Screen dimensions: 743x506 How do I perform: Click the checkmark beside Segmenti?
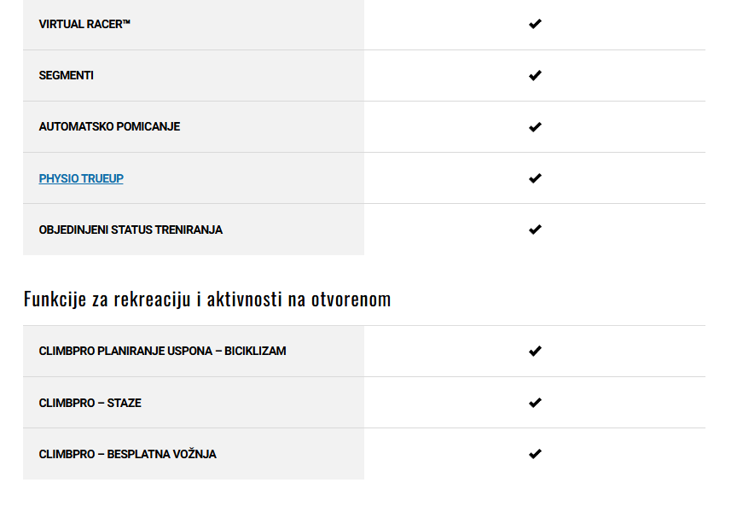click(x=535, y=75)
